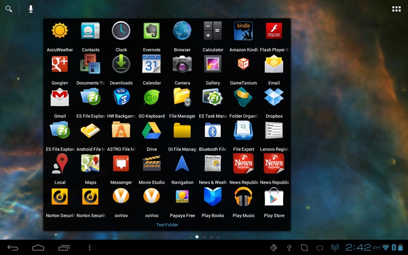Switch to the third home page dot
This screenshot has width=408, height=255.
click(204, 237)
